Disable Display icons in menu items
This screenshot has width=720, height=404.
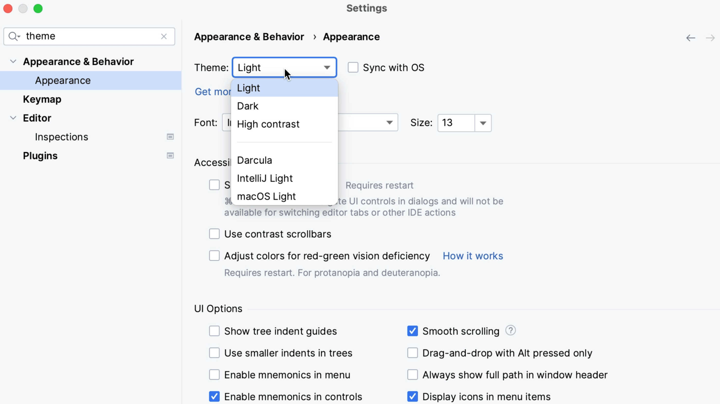click(x=412, y=397)
